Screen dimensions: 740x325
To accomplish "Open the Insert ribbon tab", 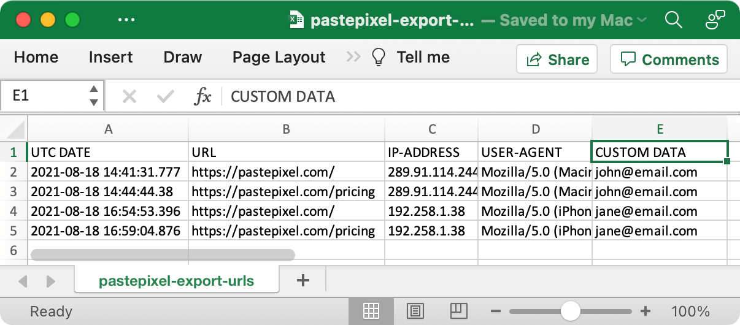I will click(x=110, y=57).
